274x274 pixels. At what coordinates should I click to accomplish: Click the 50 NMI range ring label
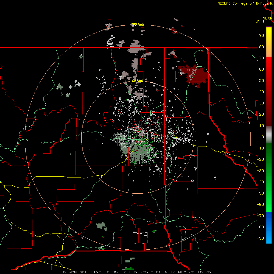click(138, 81)
